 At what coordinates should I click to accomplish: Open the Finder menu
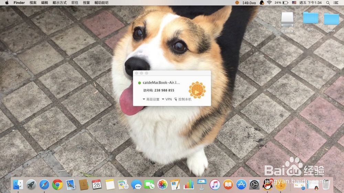click(x=19, y=3)
